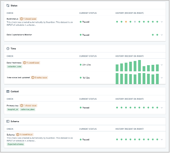The height and width of the screenshot is (153, 170).
Task: Open the 1 closed issue tag on Build status
Action: click(x=28, y=19)
